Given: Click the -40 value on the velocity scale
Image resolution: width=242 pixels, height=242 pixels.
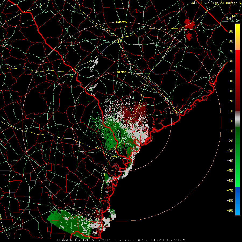Looking at the screenshot, I should (x=230, y=161).
